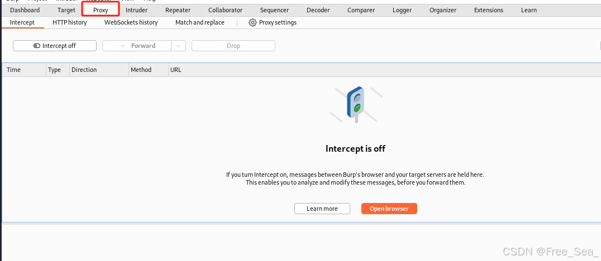Open Proxy settings text link

[x=278, y=22]
